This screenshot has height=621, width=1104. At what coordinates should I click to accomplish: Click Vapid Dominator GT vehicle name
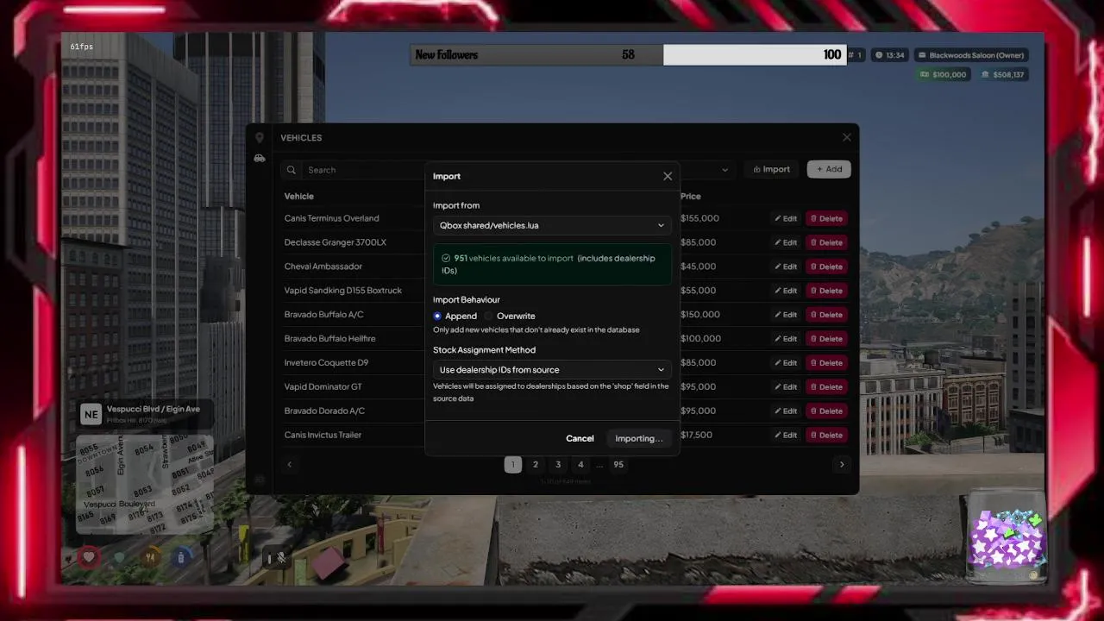(323, 387)
